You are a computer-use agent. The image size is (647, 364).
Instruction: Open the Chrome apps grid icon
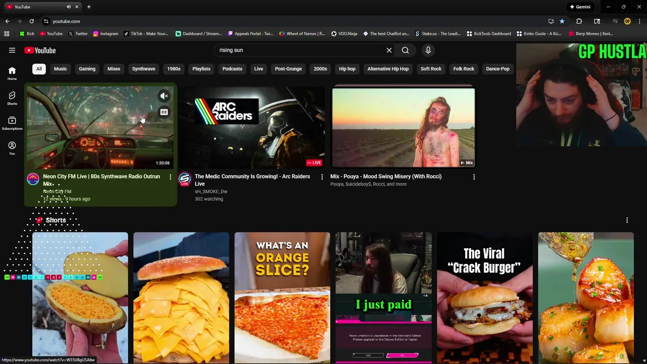coord(7,33)
